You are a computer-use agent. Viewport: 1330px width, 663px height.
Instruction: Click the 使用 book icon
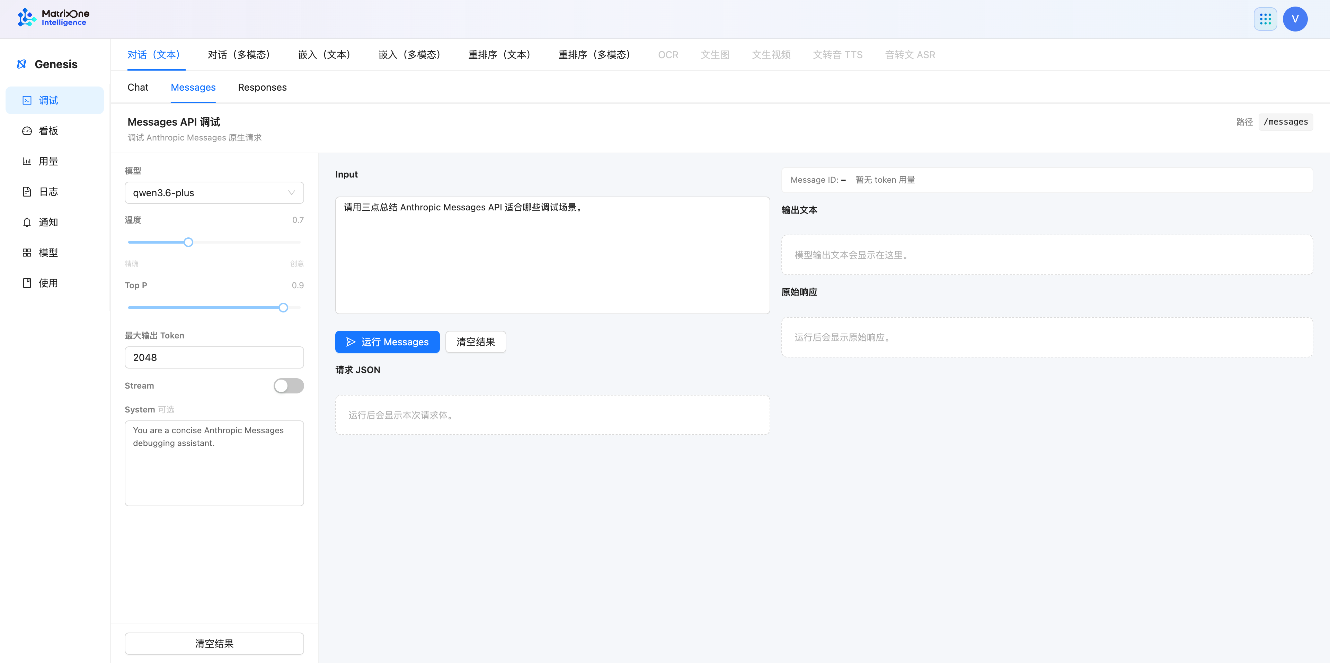pos(27,283)
